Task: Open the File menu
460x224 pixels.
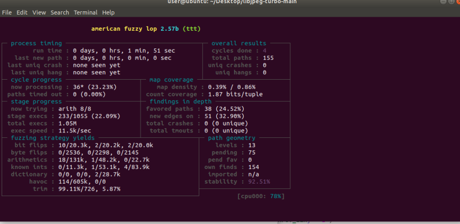Action: 6,12
